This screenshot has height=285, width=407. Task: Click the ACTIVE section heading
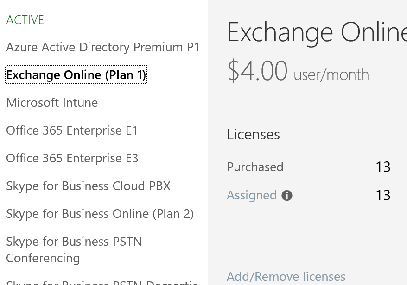[25, 20]
